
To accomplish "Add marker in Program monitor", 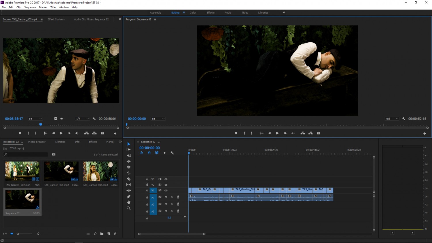I will pos(236,133).
